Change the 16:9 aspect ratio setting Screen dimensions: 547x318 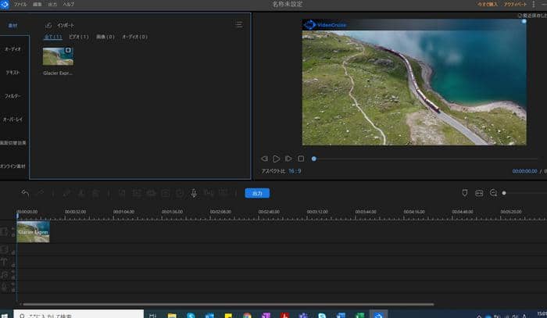pyautogui.click(x=295, y=171)
